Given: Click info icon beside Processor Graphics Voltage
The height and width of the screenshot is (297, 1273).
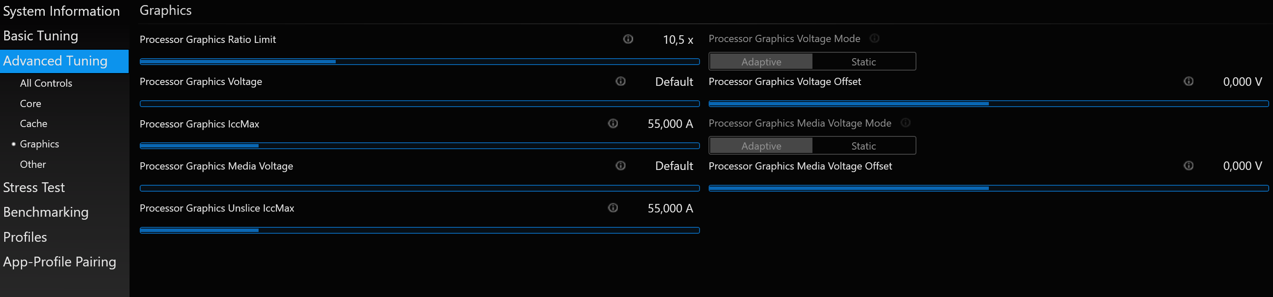Looking at the screenshot, I should click(x=620, y=81).
